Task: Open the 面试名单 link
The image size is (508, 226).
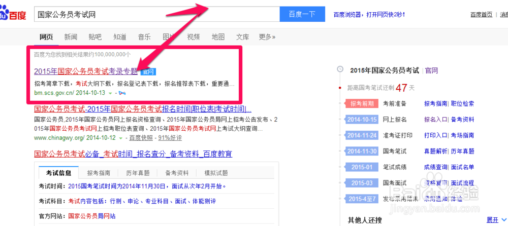Action: tap(462, 167)
